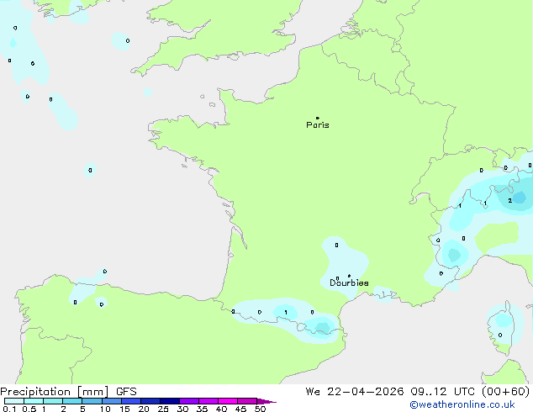The image size is (533, 412).
Task: Select the 2–5 mm legend swatch
Action: click(x=72, y=401)
